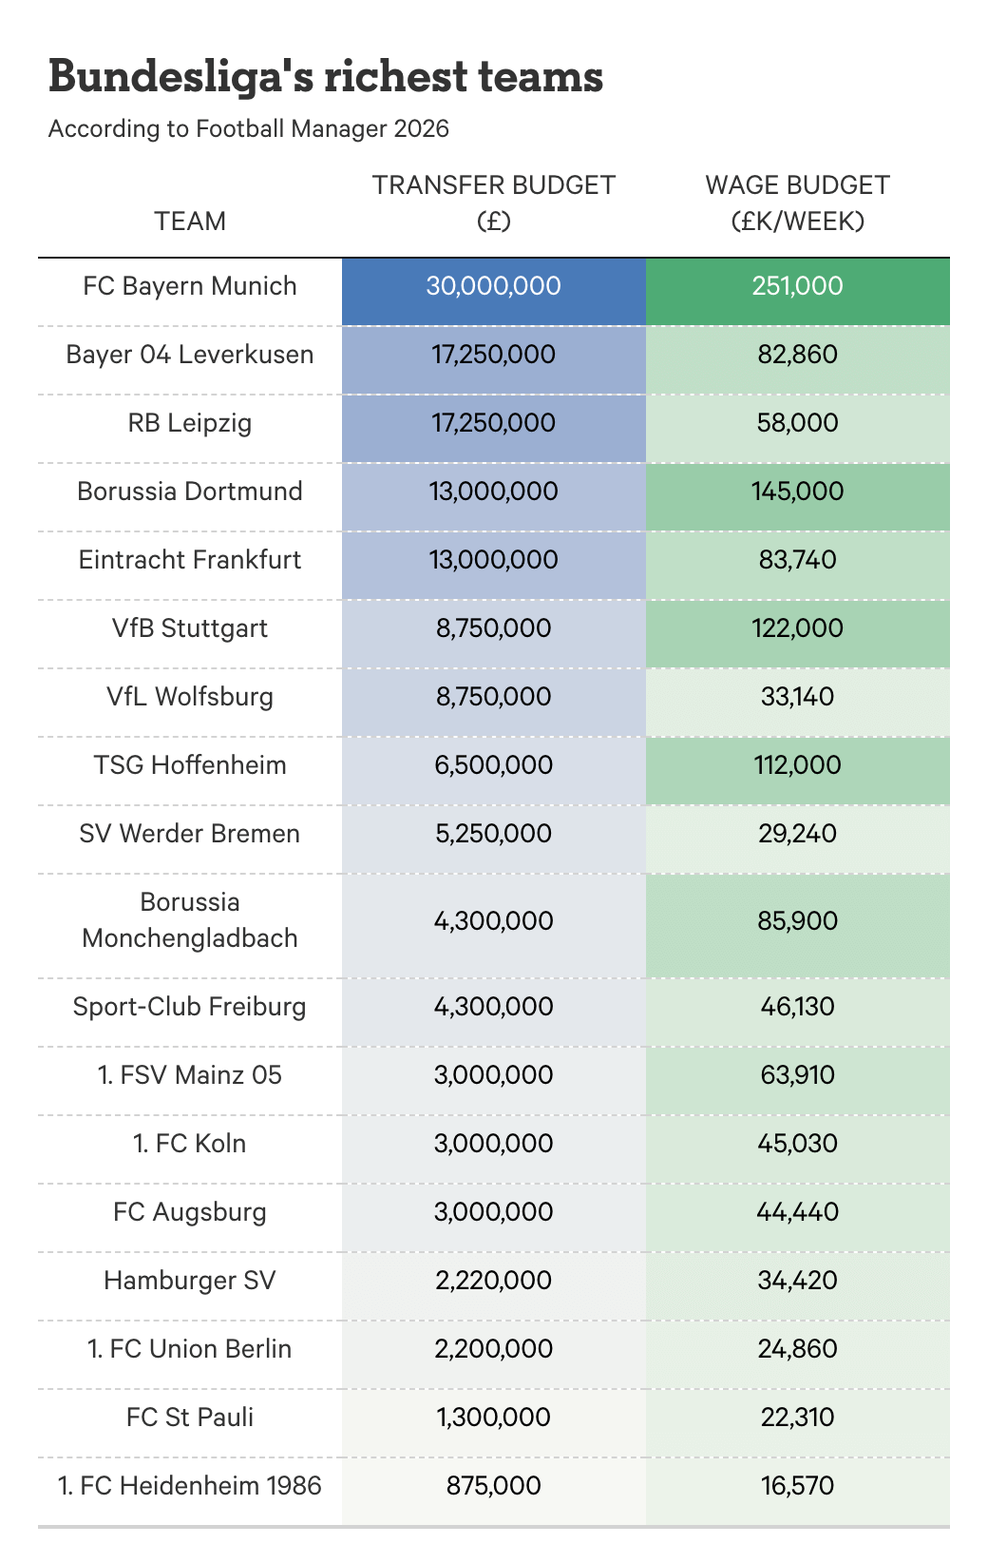The height and width of the screenshot is (1563, 988).
Task: Select the VfL Wolfsburg team name
Action: [x=190, y=697]
